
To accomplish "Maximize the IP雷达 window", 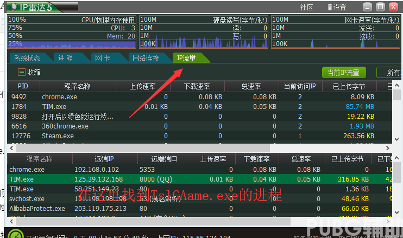I will (x=380, y=7).
